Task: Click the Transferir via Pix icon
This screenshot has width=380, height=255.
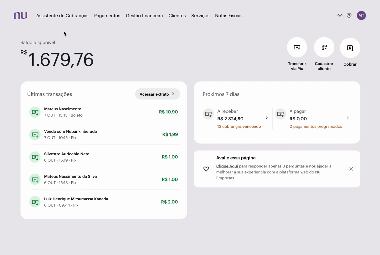Action: [297, 47]
